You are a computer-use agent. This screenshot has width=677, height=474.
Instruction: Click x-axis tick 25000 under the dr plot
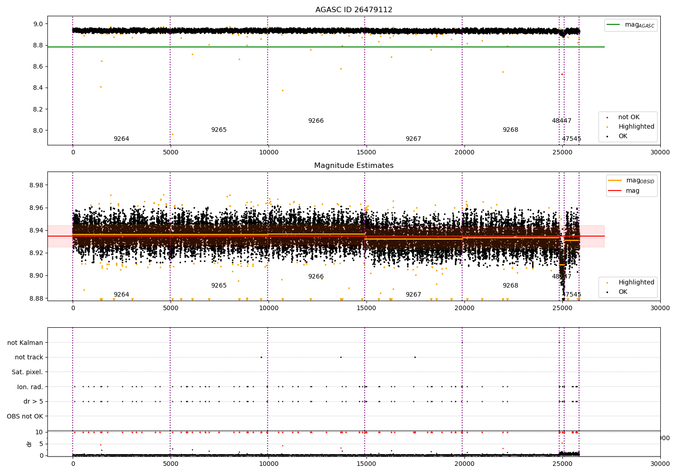562,463
